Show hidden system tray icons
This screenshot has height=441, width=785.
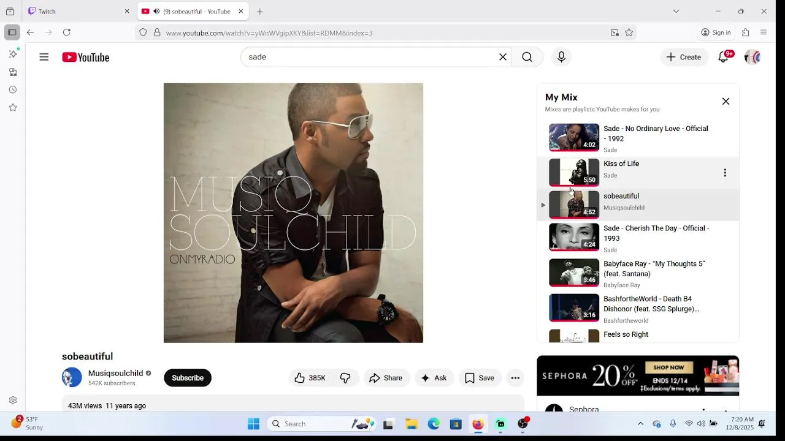640,424
